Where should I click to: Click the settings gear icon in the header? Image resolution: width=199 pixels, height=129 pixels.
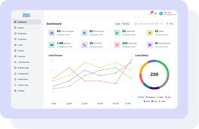point(156,13)
